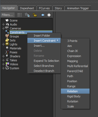The width and height of the screenshot is (98, 117).
Task: Insert a Rotation constraint
Action: point(75,101)
